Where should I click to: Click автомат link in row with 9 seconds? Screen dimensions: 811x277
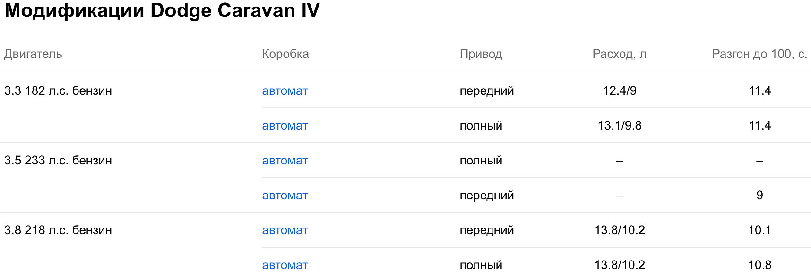point(285,196)
